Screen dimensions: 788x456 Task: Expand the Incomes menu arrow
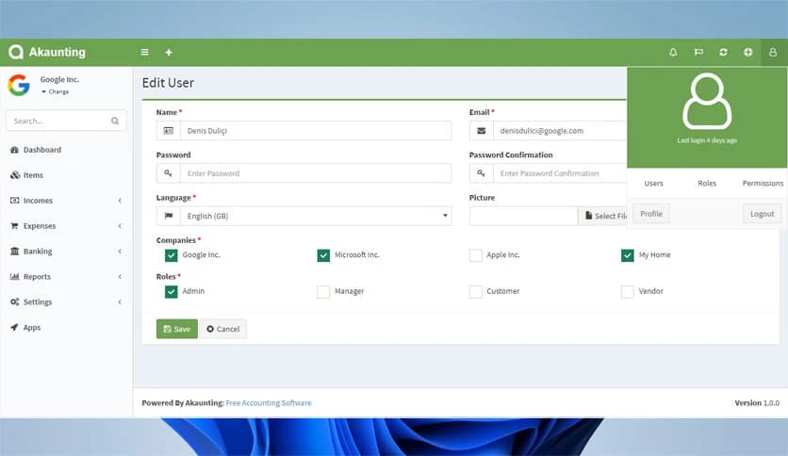pyautogui.click(x=120, y=201)
